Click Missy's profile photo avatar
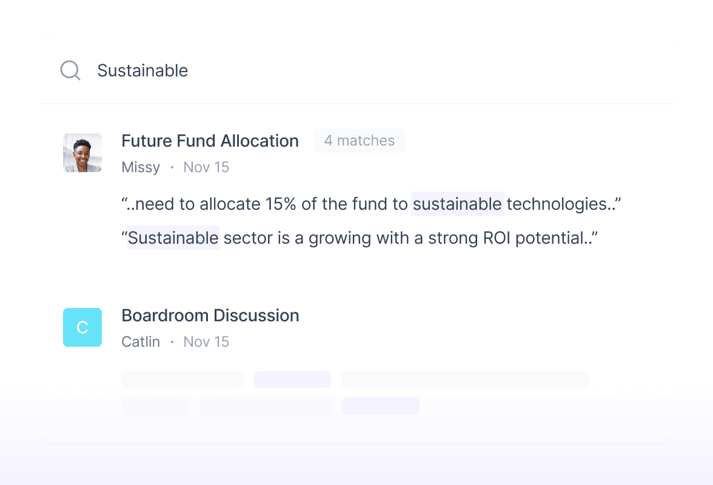 pyautogui.click(x=82, y=153)
